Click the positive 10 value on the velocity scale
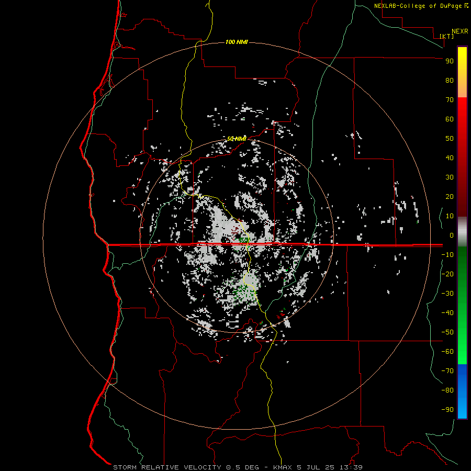This screenshot has height=471, width=471. (450, 216)
